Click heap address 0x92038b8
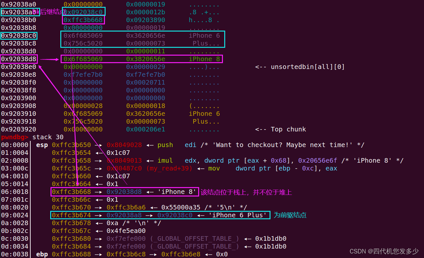 click(x=19, y=28)
